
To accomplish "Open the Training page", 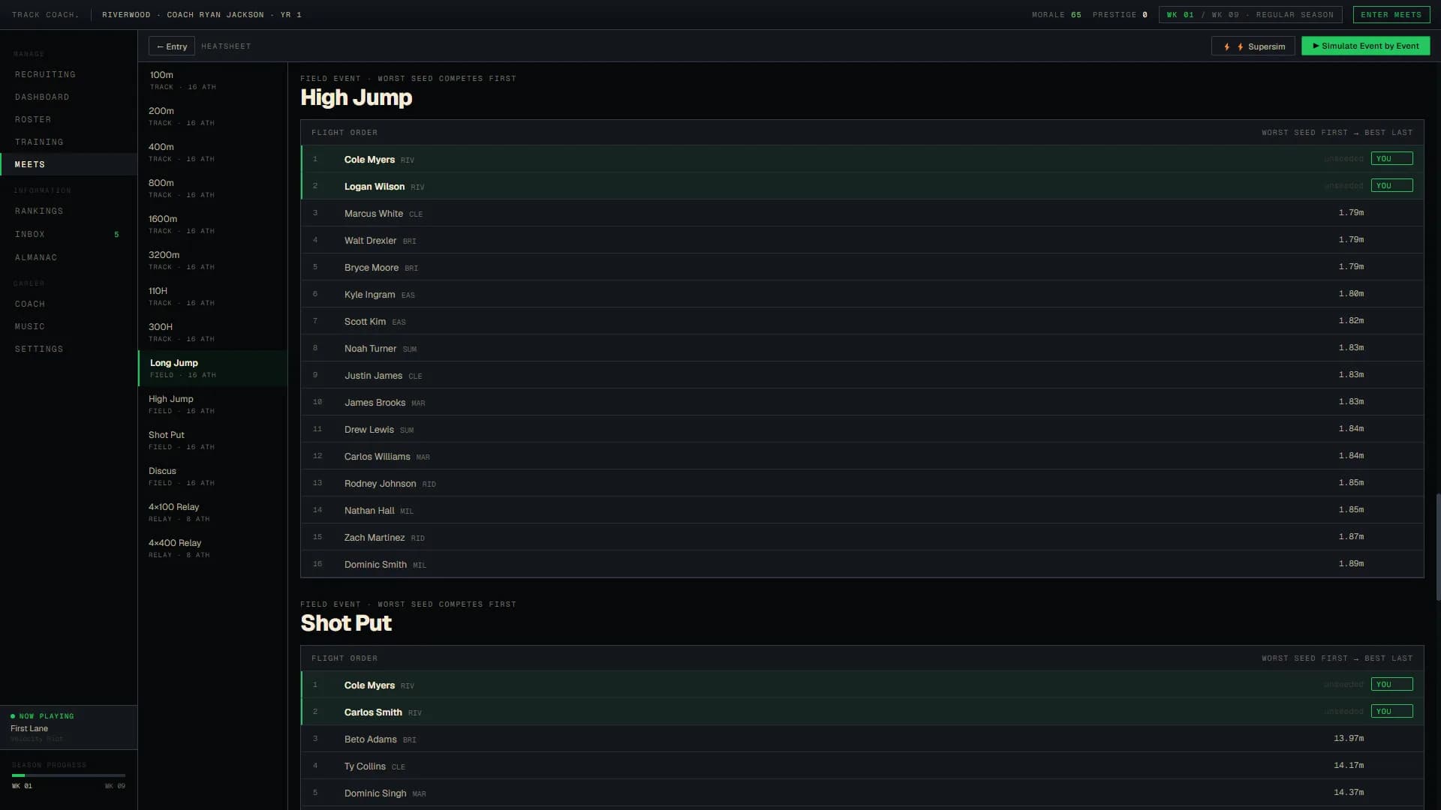I will coord(68,142).
